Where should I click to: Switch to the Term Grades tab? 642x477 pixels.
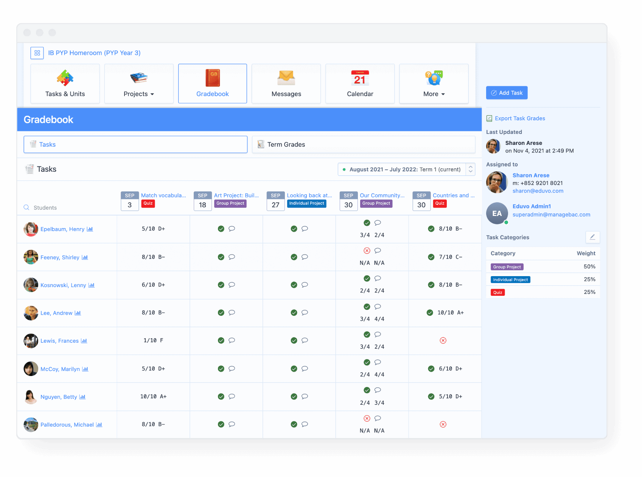[364, 144]
